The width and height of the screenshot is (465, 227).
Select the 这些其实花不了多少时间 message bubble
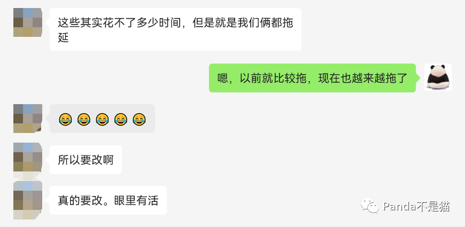coord(175,29)
